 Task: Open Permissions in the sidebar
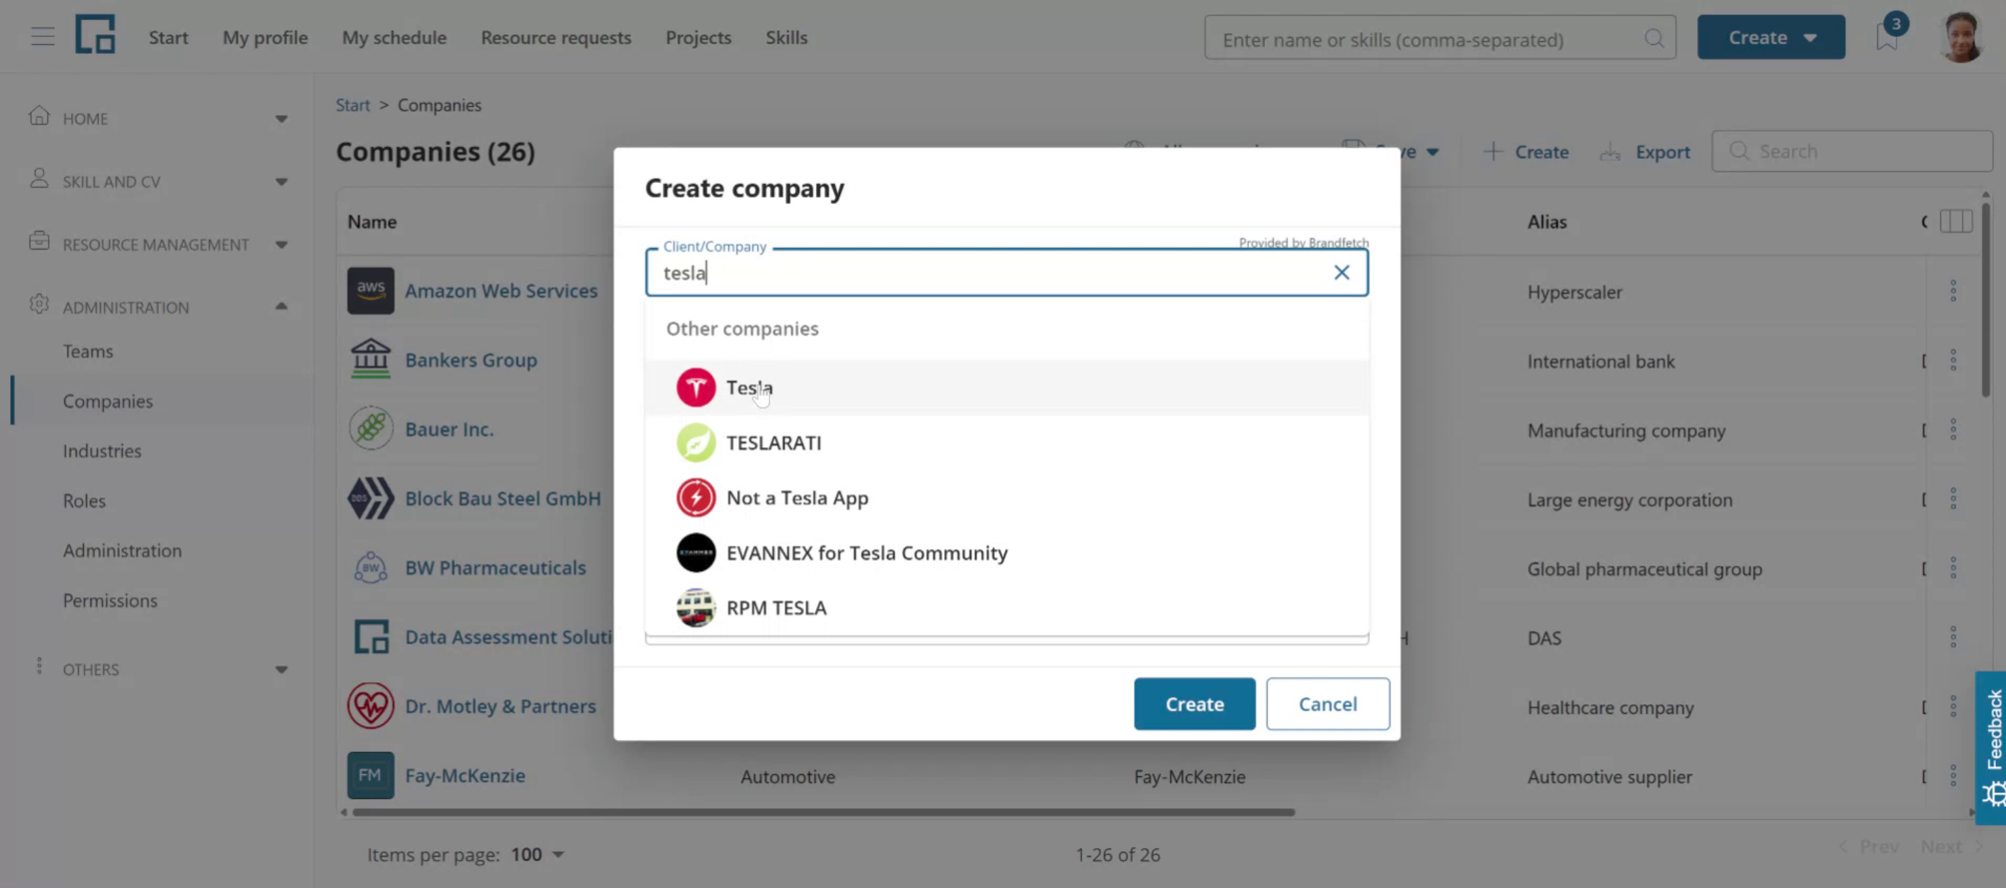coord(110,600)
